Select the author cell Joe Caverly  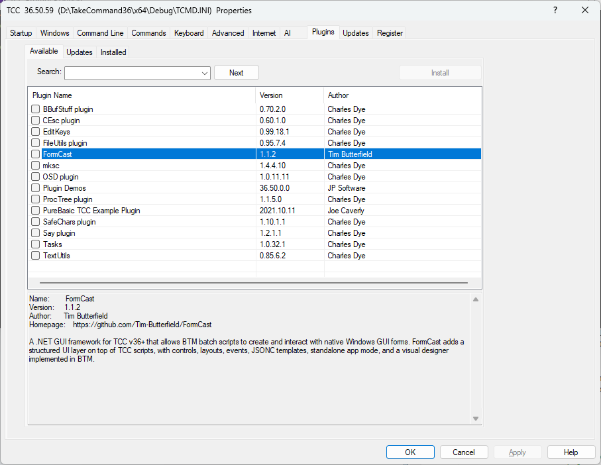coord(346,211)
